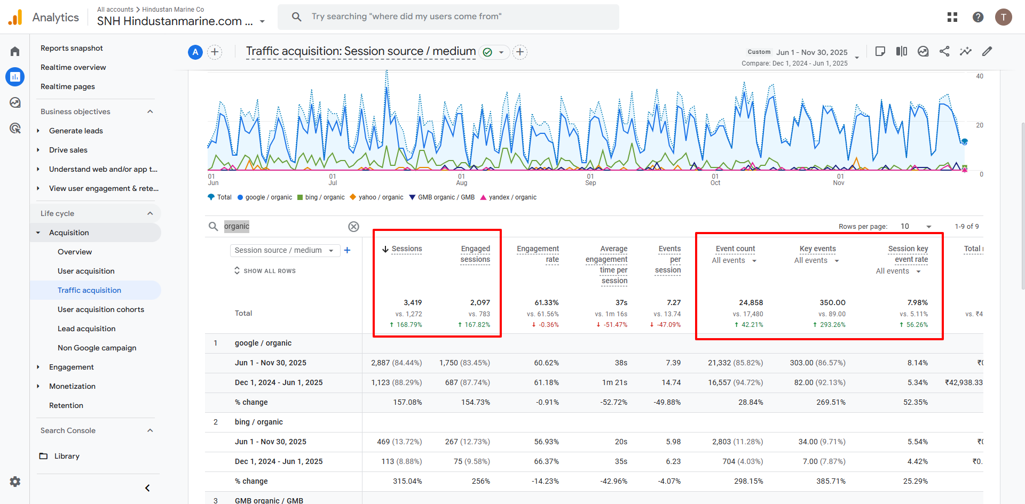Open Lead acquisition report
The width and height of the screenshot is (1025, 504).
tap(86, 329)
